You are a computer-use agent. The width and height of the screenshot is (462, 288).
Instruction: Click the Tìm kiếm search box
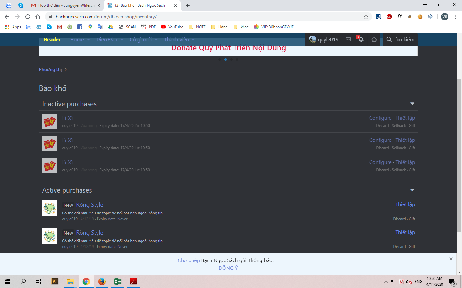[400, 39]
